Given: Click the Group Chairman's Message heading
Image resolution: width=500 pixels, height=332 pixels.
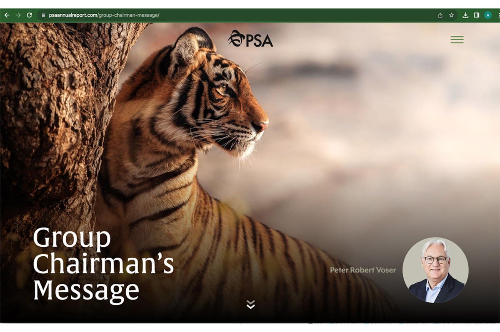Looking at the screenshot, I should (103, 264).
